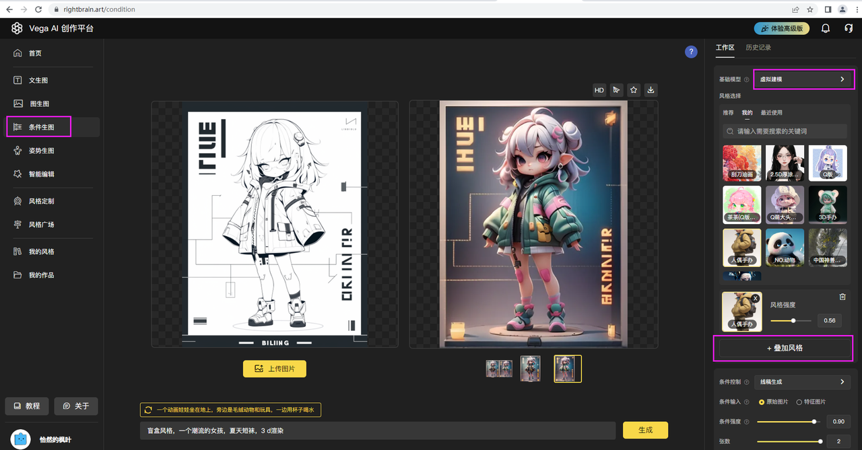Remove the 人偶手办 selected style via X
Image resolution: width=862 pixels, height=450 pixels.
tap(756, 298)
